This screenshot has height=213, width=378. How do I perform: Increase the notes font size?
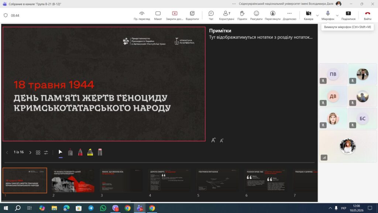(213, 140)
